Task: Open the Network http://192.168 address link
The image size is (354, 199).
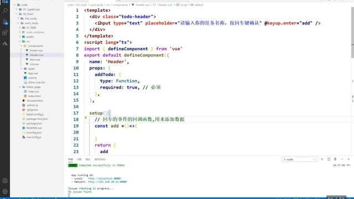Action: click(x=108, y=182)
